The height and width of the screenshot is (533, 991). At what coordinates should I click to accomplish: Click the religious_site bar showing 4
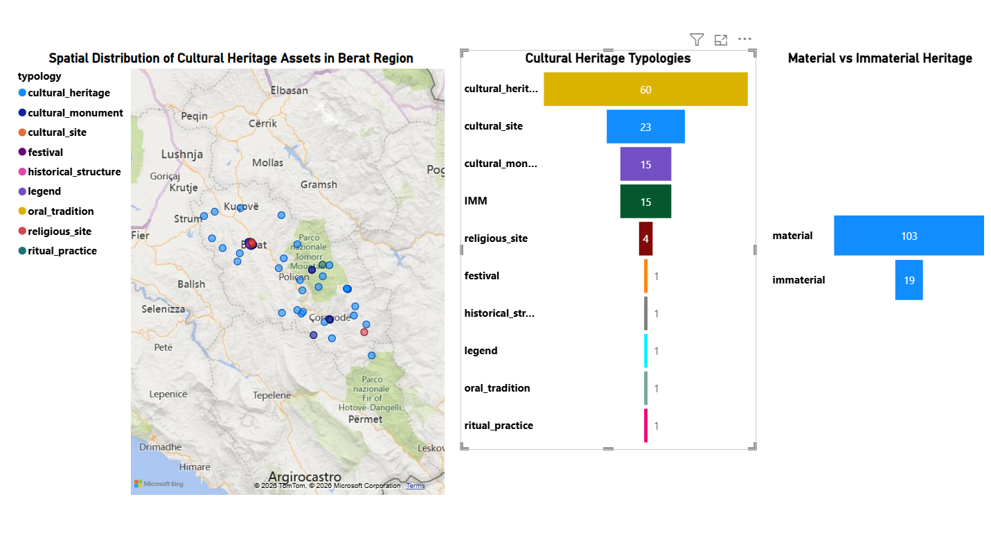pyautogui.click(x=645, y=239)
